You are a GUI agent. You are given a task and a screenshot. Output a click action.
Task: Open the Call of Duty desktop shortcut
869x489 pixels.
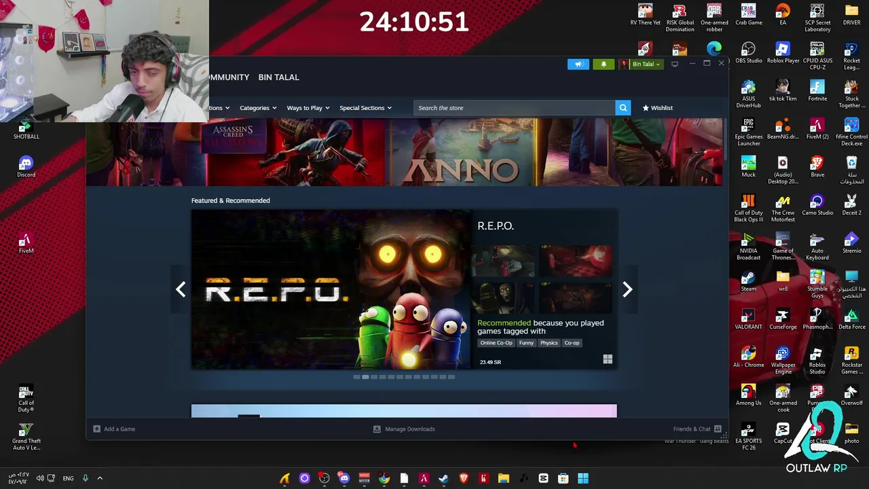click(x=26, y=399)
